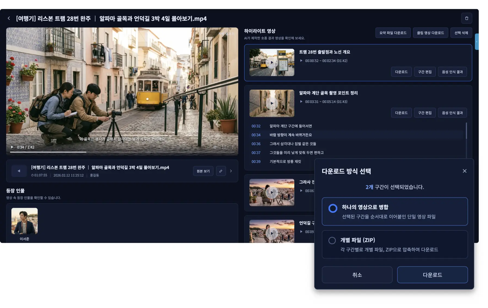Open thumbnail of 트램 28번 출발점과 노선 개요
The height and width of the screenshot is (308, 488).
pos(272,62)
